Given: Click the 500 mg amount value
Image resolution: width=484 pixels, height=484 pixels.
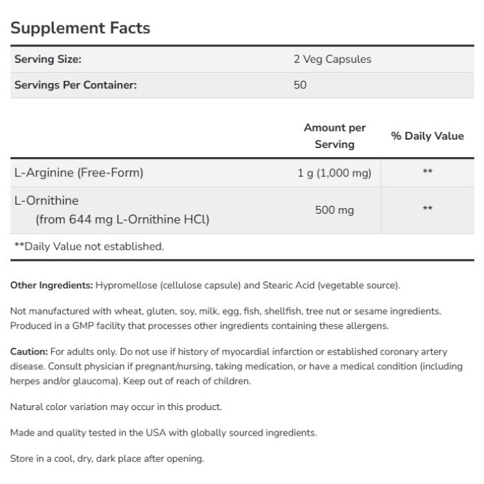Looking at the screenshot, I should coord(335,210).
